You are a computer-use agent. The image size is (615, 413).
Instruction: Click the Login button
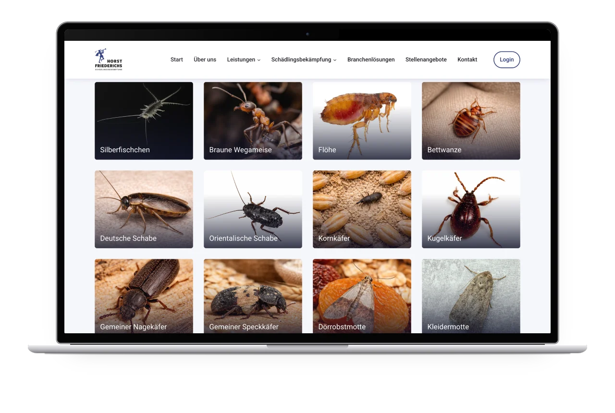coord(507,60)
